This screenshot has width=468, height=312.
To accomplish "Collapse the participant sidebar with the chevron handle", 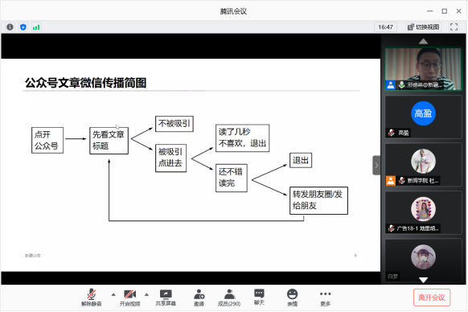I will (376, 165).
